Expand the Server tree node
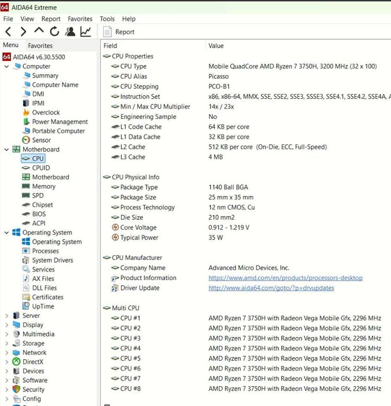 (x=6, y=316)
